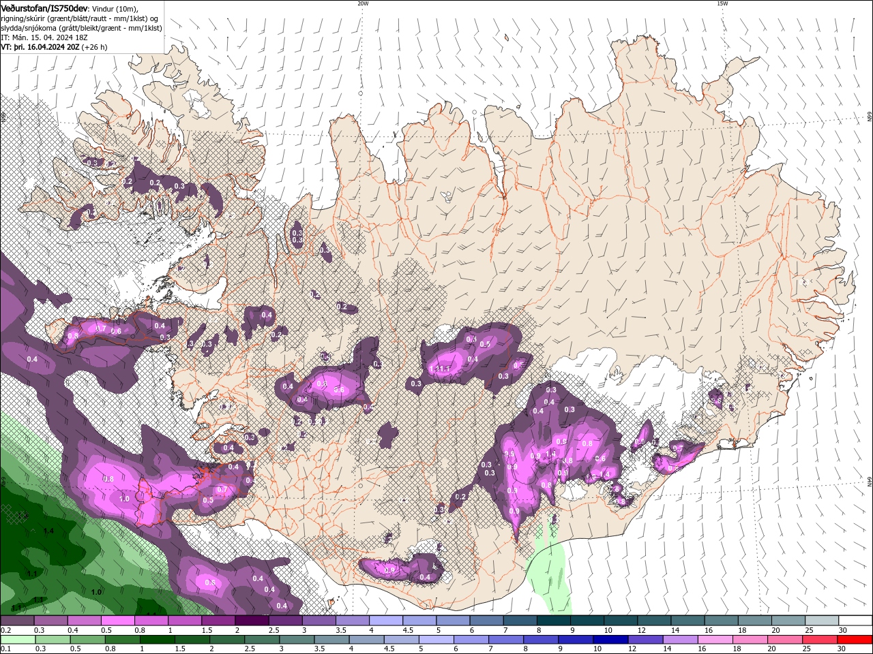
Task: Select the 0.4 orchid swatch in the snow scale
Action: click(x=84, y=621)
